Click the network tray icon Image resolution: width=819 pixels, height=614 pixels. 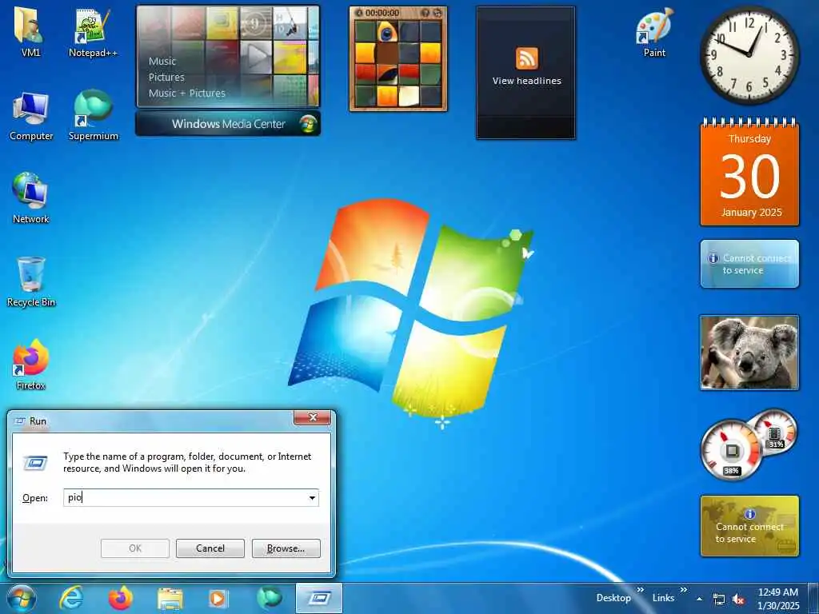point(719,600)
